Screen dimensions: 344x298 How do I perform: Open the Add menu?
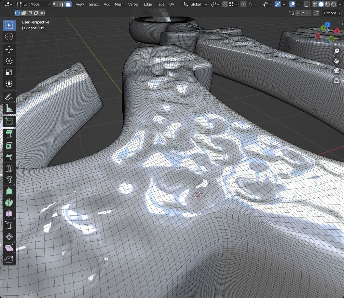point(107,4)
